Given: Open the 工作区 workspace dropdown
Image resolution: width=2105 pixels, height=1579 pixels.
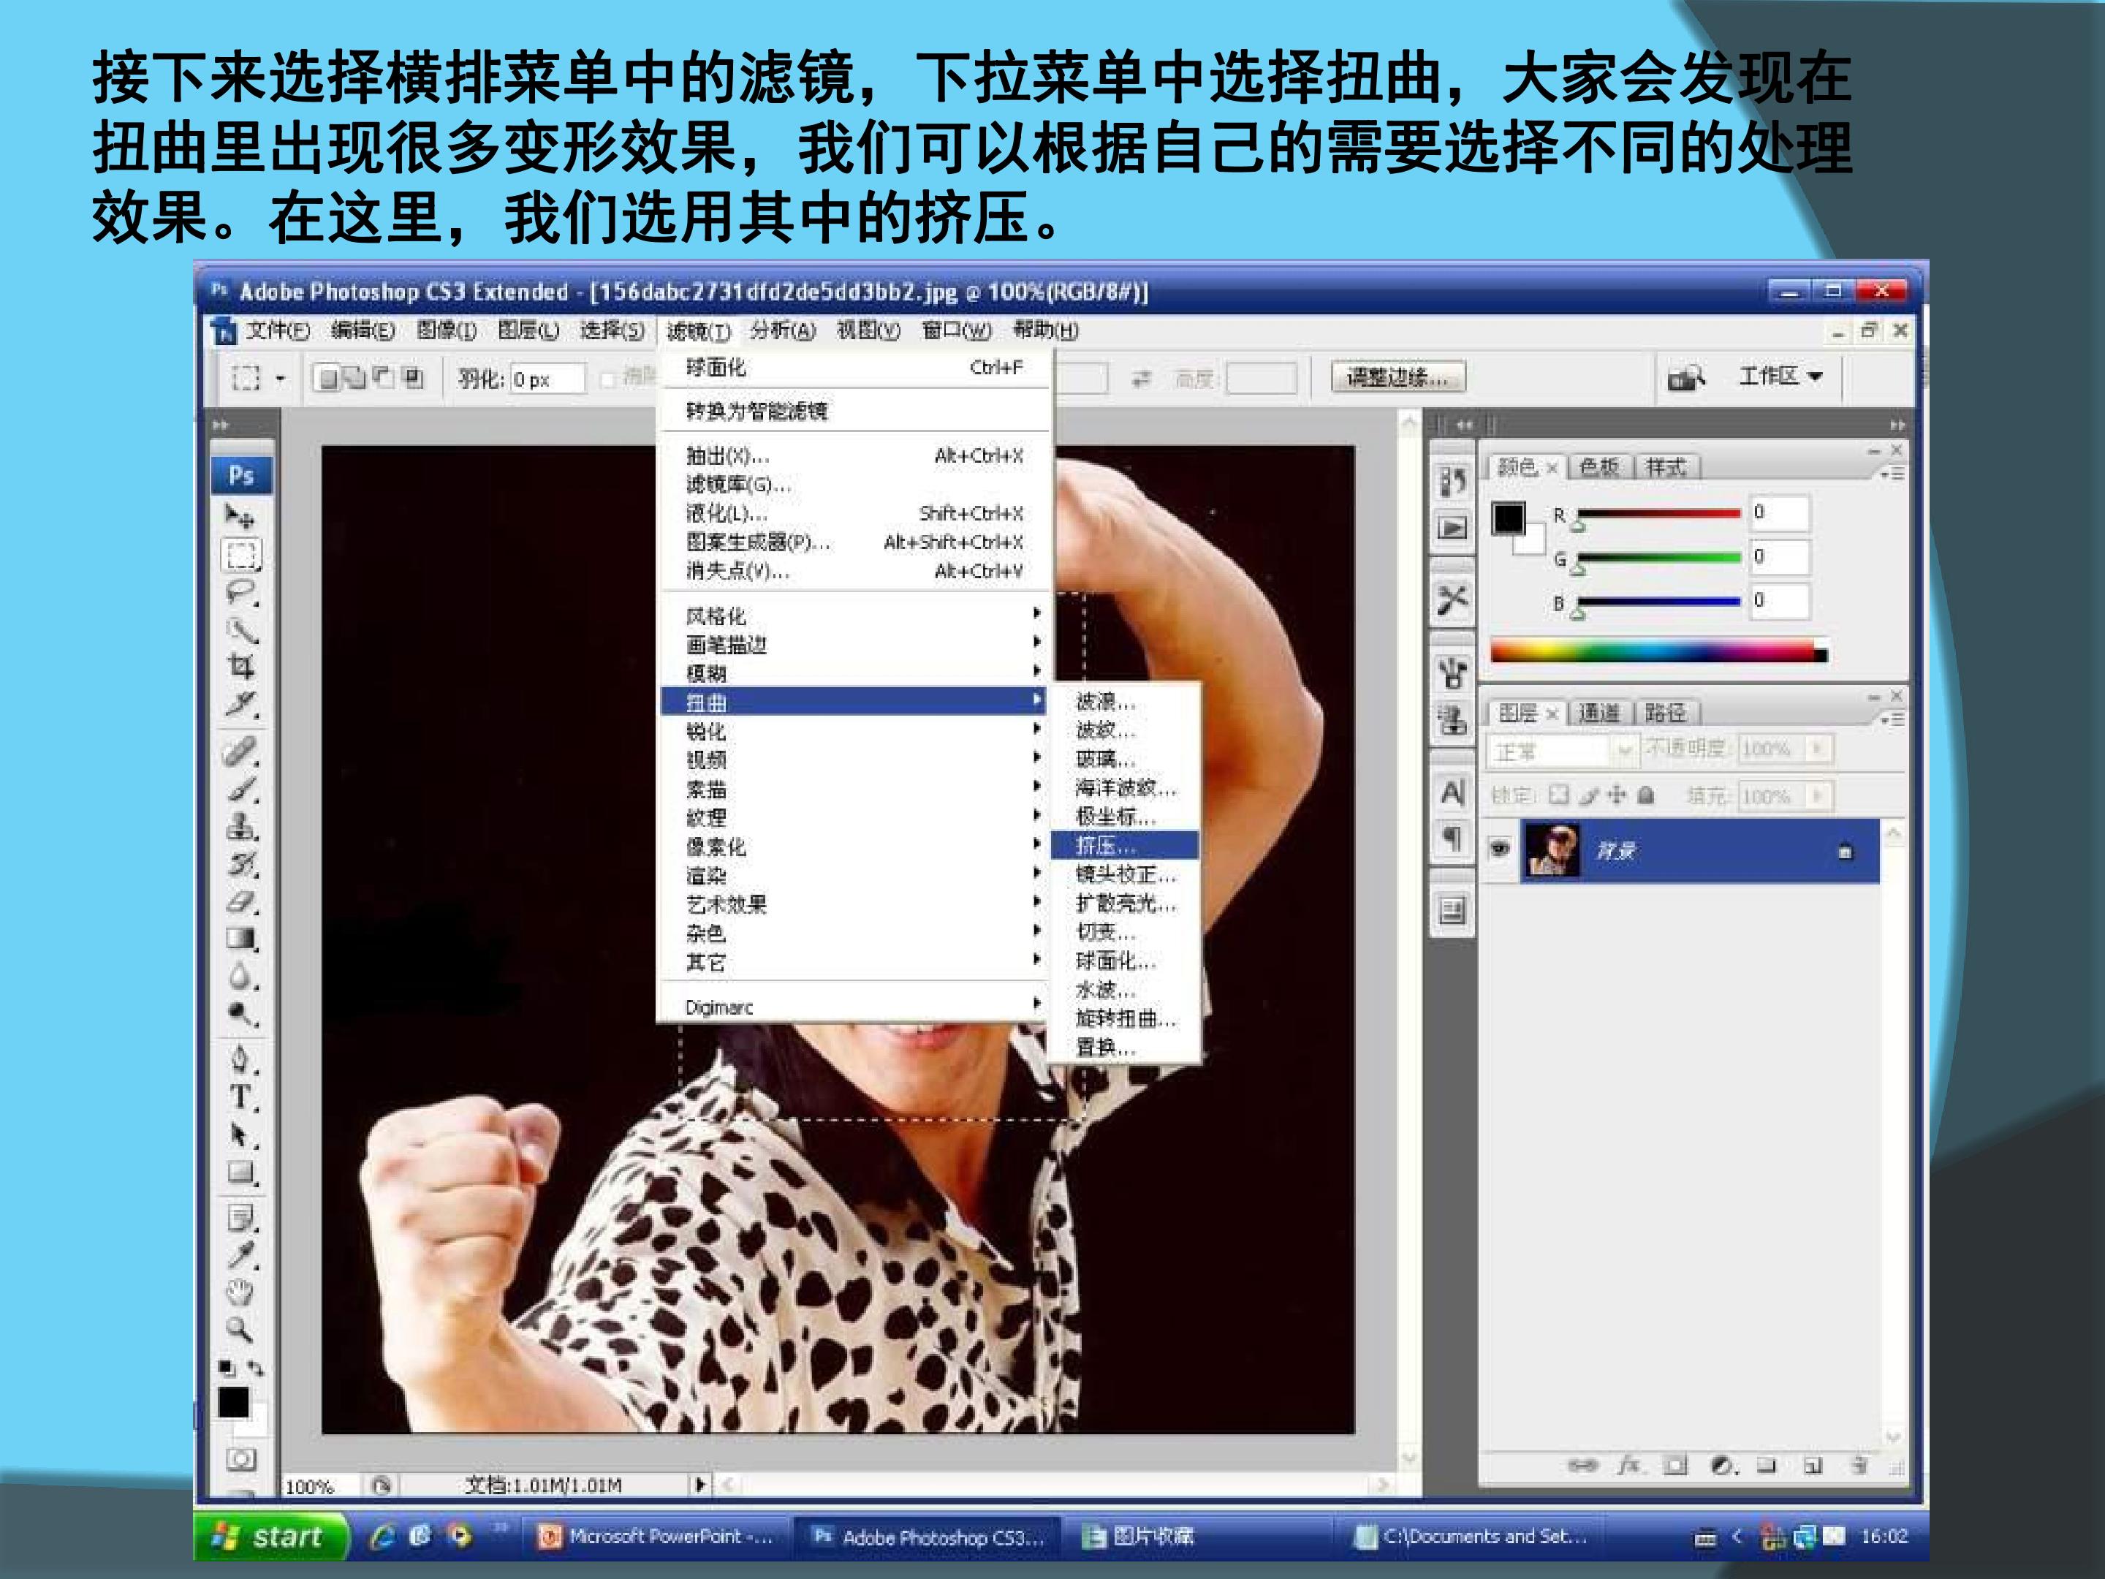Looking at the screenshot, I should point(1780,376).
